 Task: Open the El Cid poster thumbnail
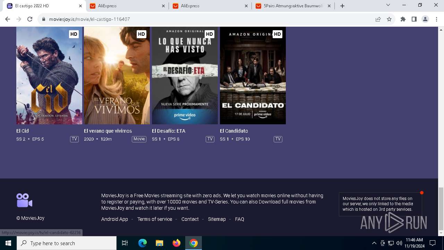pos(49,75)
